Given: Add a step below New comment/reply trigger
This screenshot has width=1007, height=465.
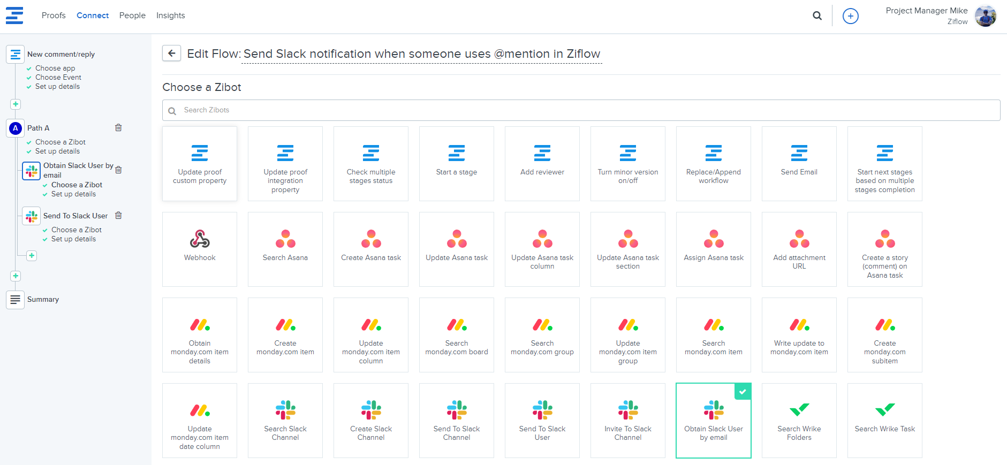Looking at the screenshot, I should click(16, 104).
